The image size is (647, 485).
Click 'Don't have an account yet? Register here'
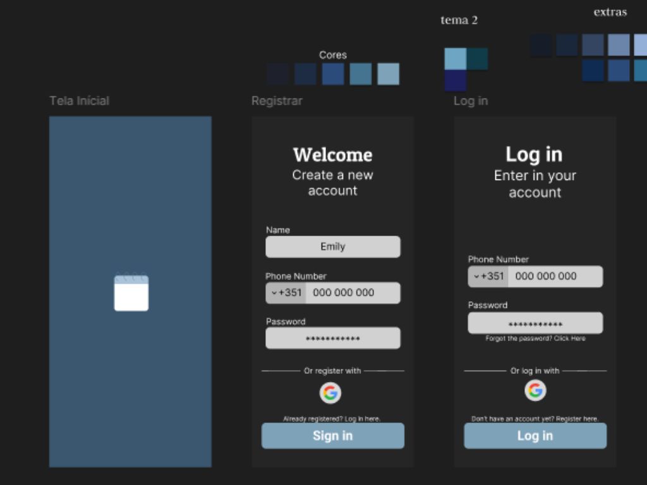(535, 419)
